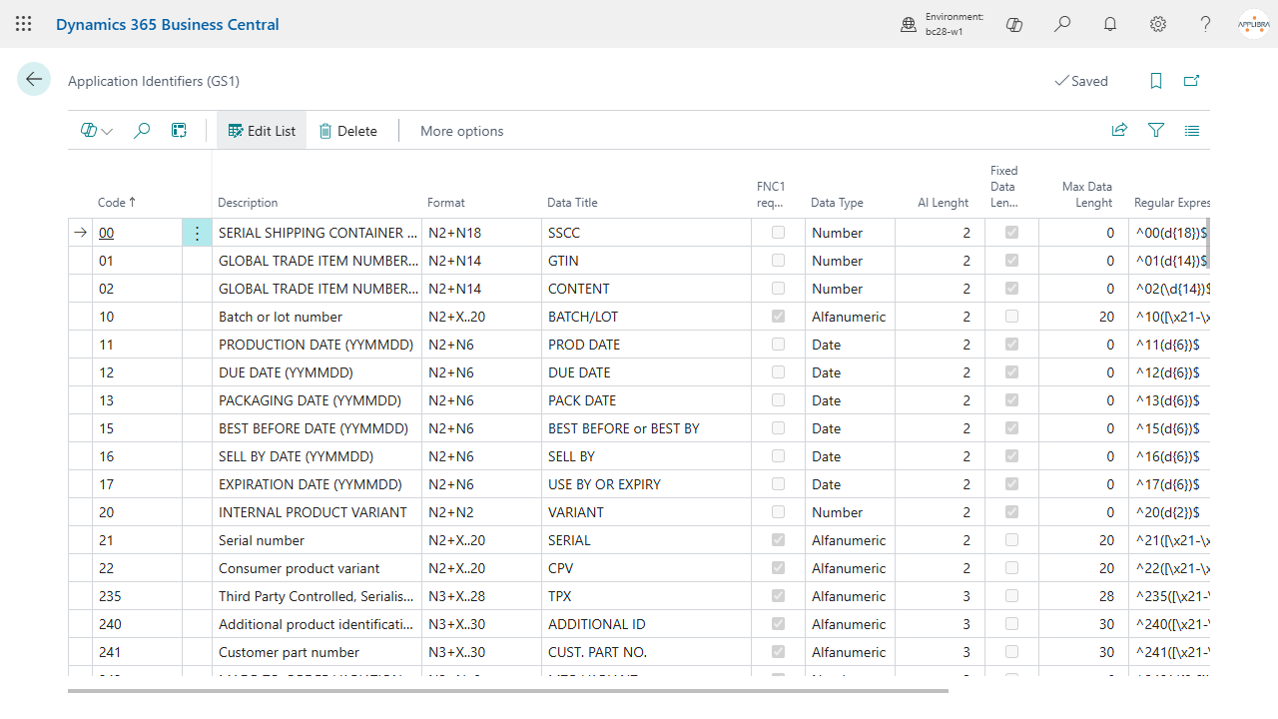Change list layout view icon

(x=1192, y=131)
